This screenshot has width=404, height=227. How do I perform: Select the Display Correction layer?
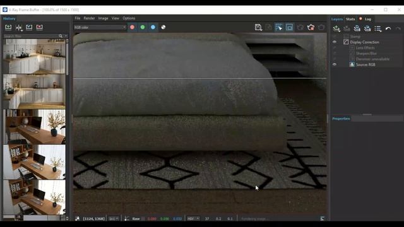(364, 42)
